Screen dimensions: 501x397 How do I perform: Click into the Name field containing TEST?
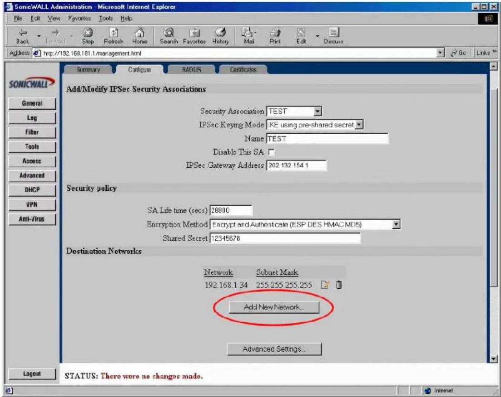tap(327, 139)
